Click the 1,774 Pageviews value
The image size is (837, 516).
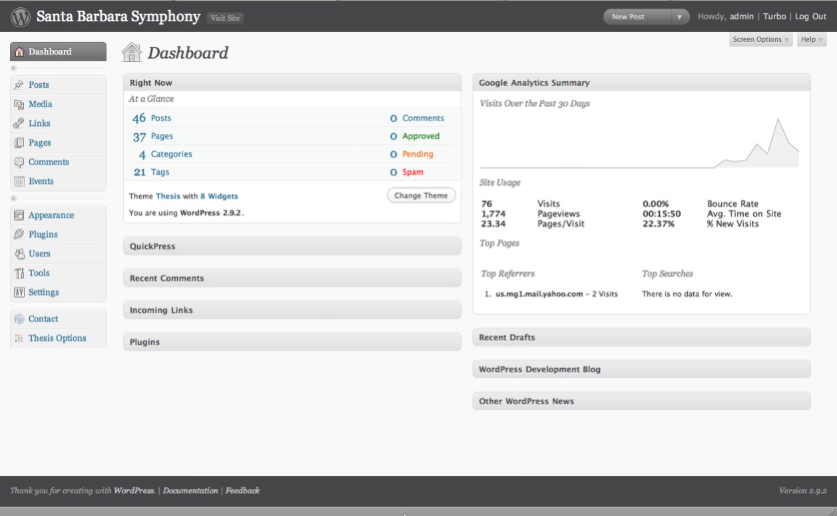493,214
